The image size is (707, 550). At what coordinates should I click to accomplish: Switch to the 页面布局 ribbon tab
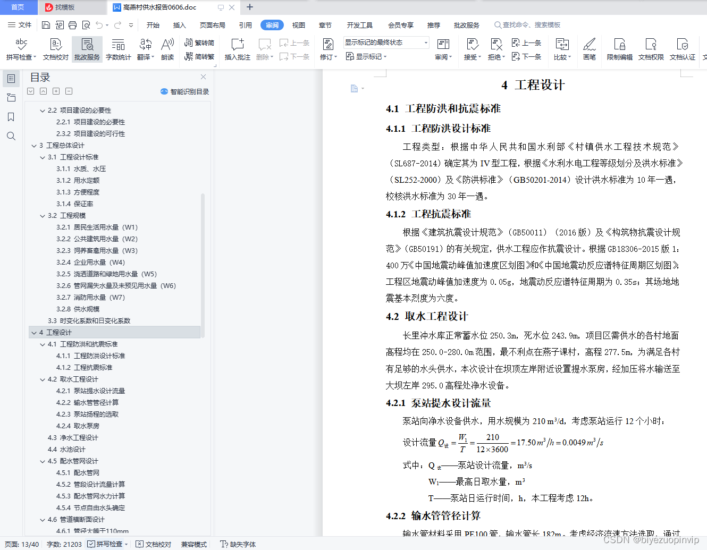213,25
